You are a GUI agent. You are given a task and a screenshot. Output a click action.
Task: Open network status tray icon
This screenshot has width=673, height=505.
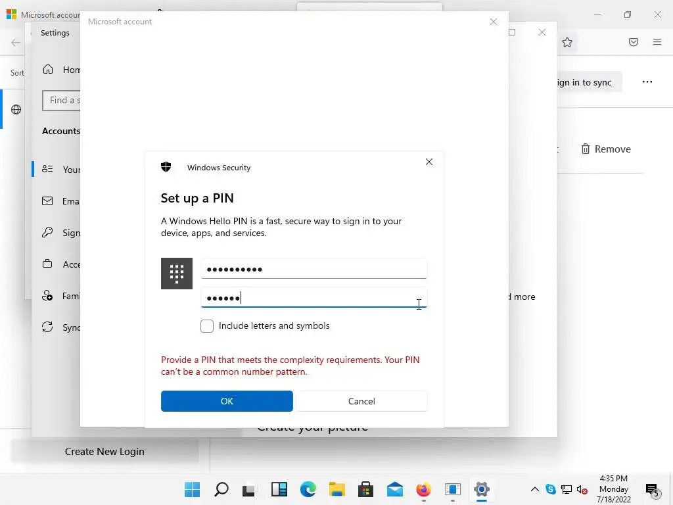pos(566,489)
